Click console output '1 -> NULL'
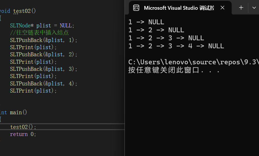259x156 pixels. click(x=146, y=22)
